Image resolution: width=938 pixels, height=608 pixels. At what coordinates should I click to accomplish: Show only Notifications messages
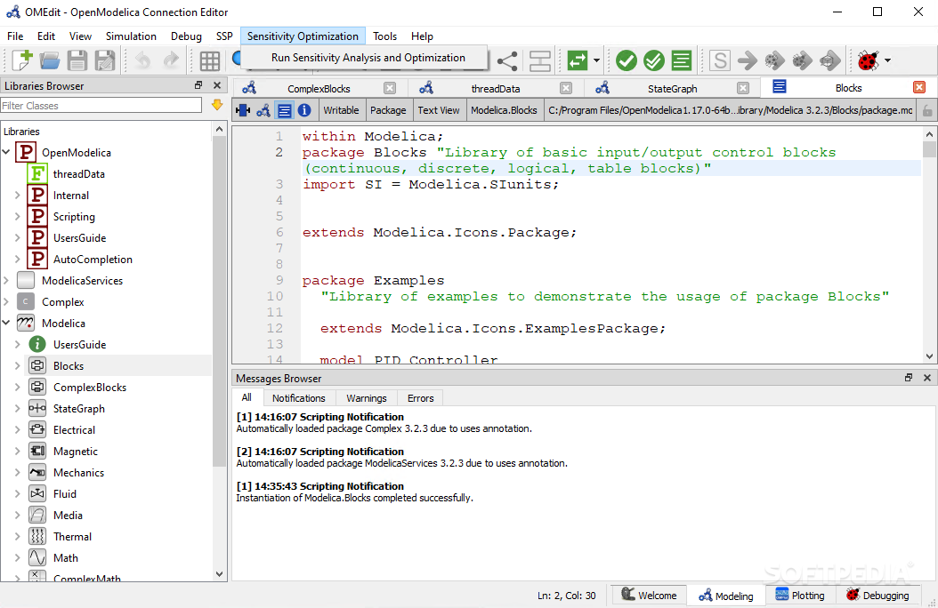pyautogui.click(x=298, y=397)
